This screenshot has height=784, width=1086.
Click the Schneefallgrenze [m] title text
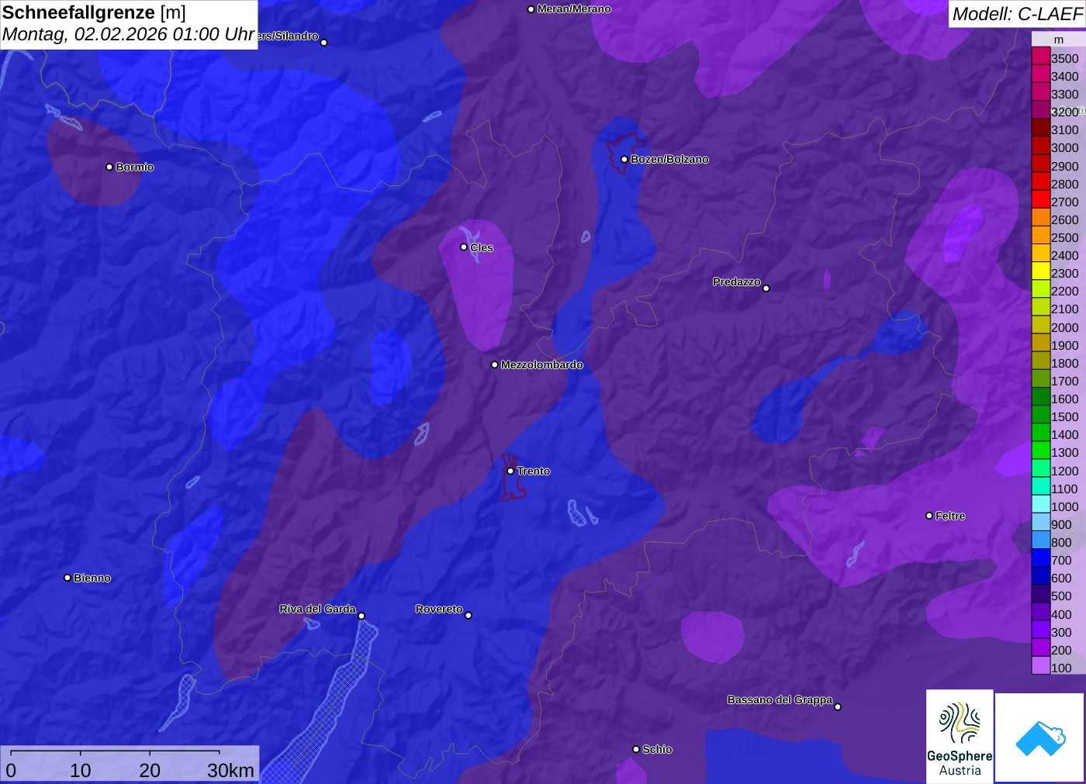point(94,12)
